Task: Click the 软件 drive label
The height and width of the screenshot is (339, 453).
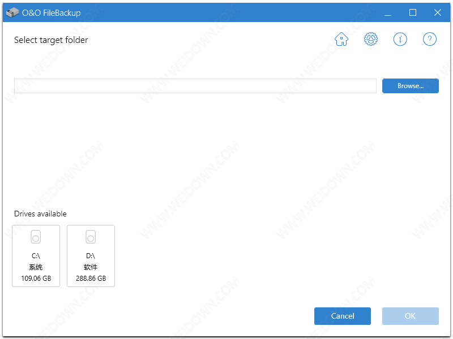Action: tap(91, 267)
